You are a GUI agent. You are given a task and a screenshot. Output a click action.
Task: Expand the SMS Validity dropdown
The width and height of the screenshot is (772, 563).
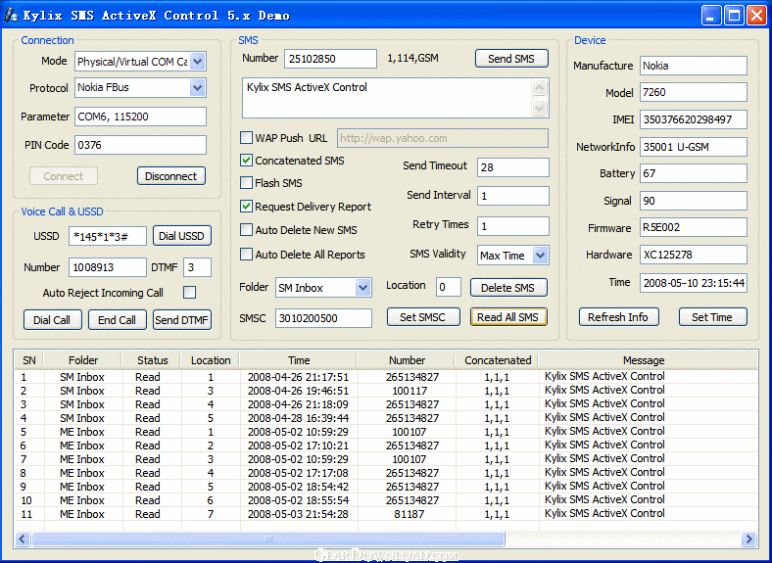[540, 256]
